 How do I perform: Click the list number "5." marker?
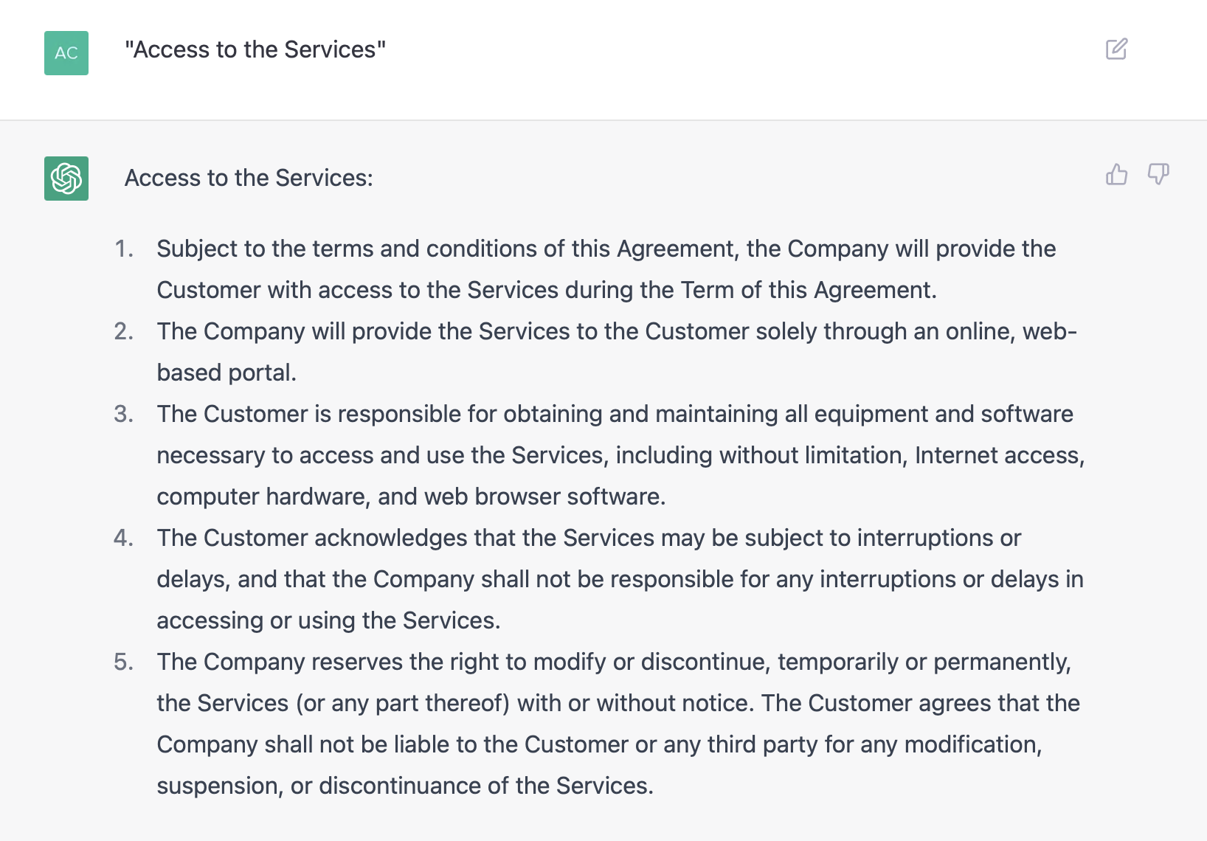[x=124, y=662]
